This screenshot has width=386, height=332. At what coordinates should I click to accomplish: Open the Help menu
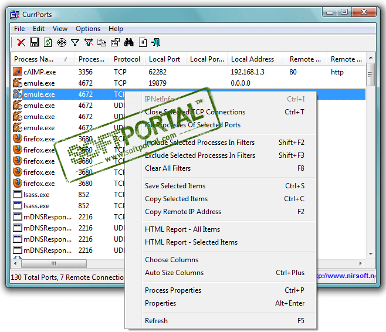coord(116,29)
